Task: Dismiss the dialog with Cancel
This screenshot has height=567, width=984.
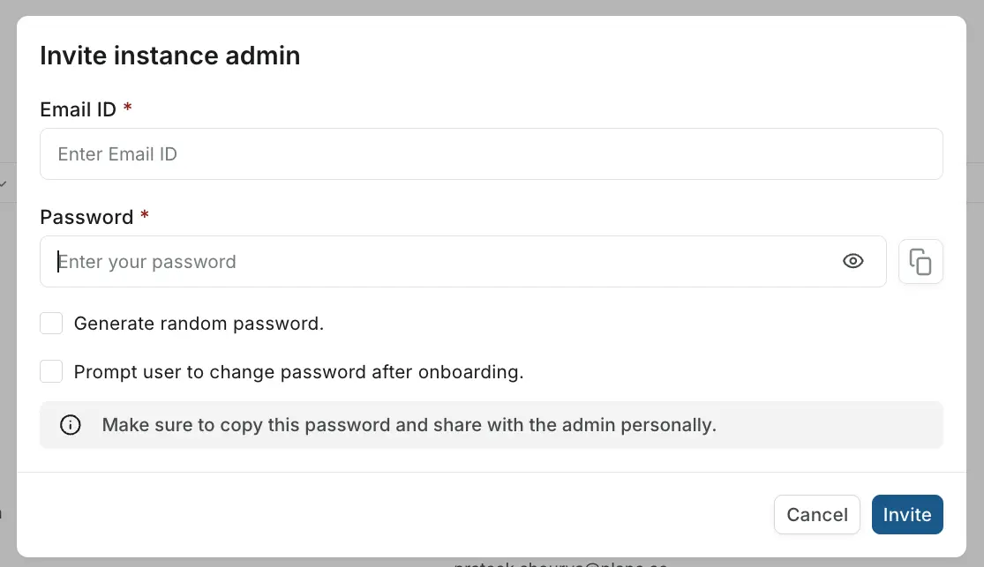Action: tap(816, 514)
